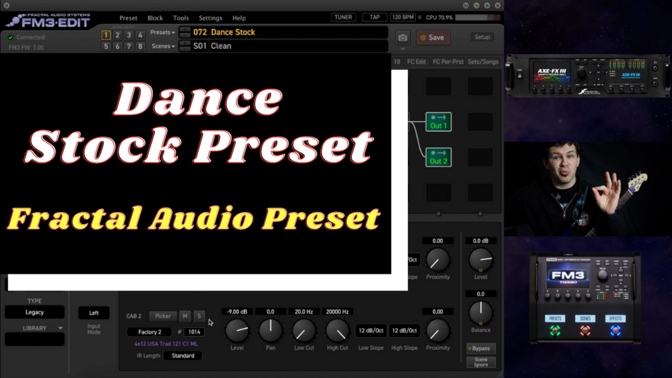Toggle the Bypass button
Screen dimensions: 672x378
click(x=481, y=349)
